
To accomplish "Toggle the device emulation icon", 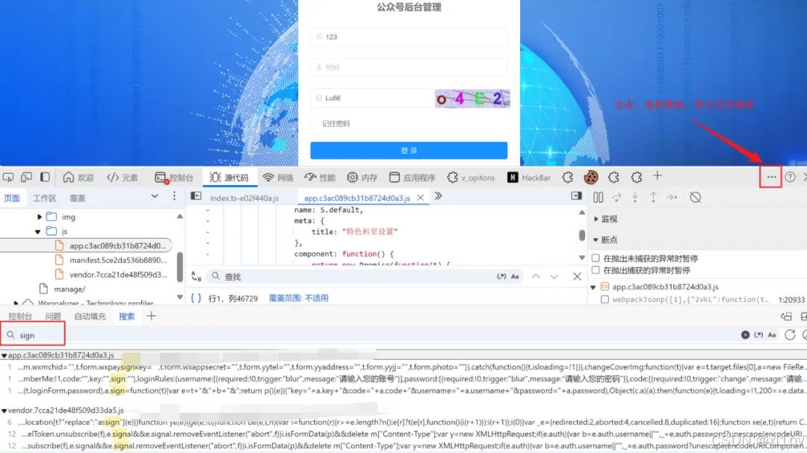I will pos(26,178).
